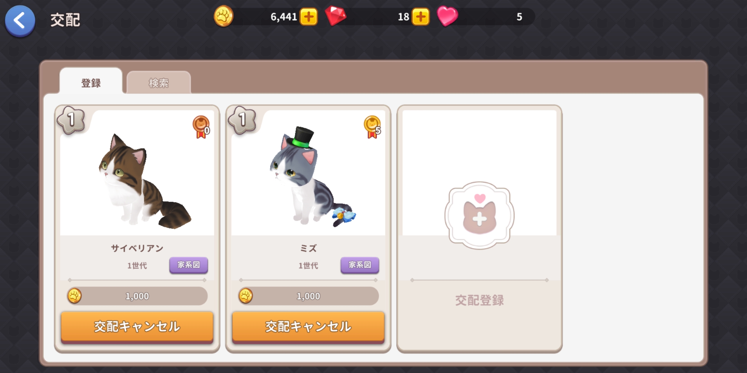
Task: Open 家系図 for サイベリアン
Action: click(188, 265)
